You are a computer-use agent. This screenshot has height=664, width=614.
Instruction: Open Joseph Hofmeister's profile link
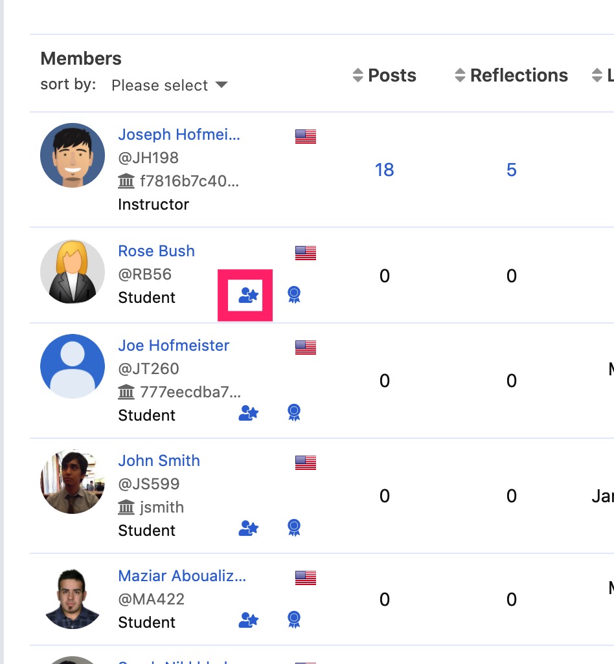[x=179, y=135]
